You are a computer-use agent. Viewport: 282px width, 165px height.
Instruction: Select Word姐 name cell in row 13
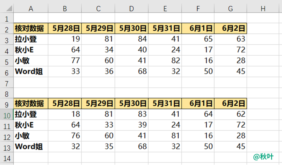(x=31, y=147)
